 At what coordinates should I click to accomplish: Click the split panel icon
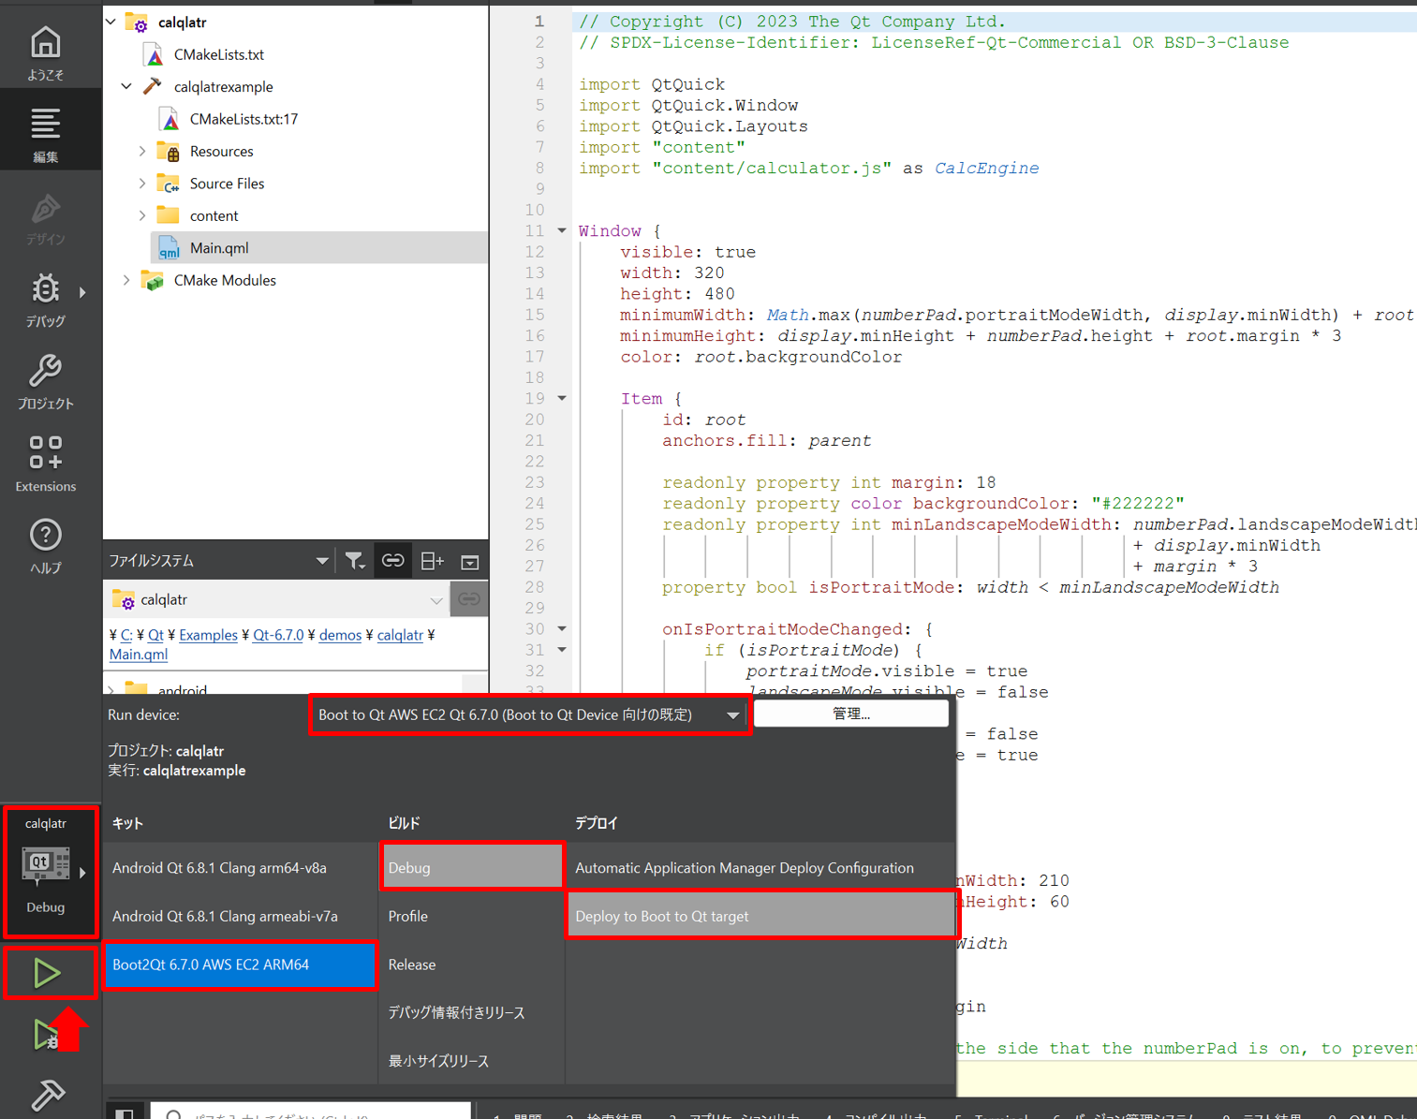click(x=432, y=561)
